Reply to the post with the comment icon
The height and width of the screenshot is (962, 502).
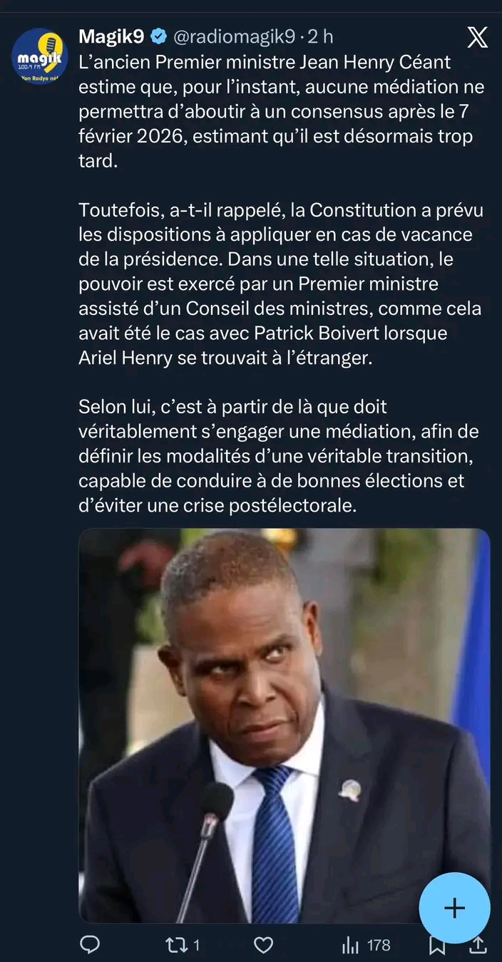point(89,945)
